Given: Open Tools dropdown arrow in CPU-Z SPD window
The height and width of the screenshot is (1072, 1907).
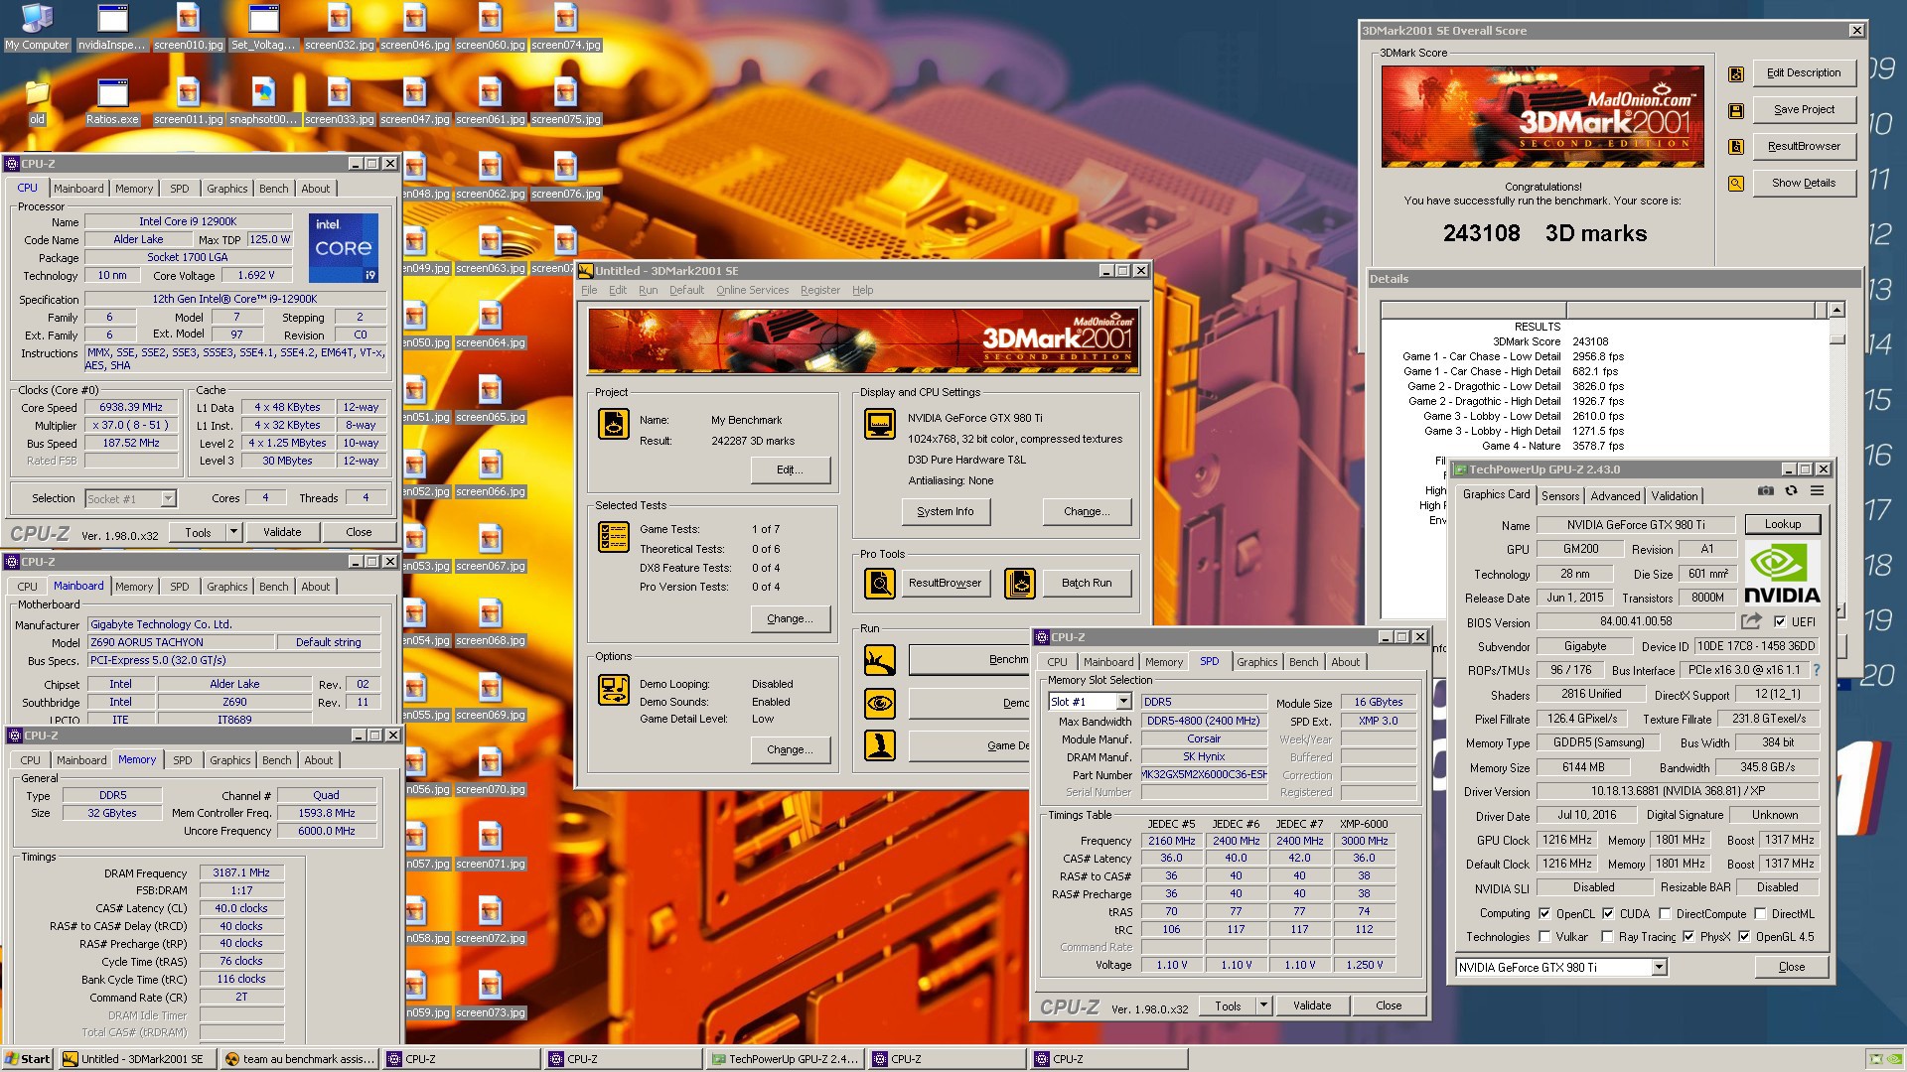Looking at the screenshot, I should pos(1263,1005).
